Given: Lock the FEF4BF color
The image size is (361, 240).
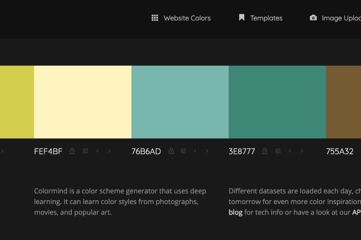Looking at the screenshot, I should [x=72, y=151].
